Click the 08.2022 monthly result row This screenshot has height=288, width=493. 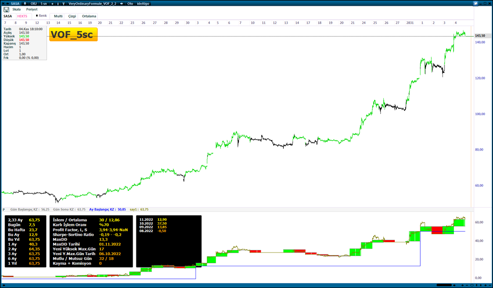(153, 231)
